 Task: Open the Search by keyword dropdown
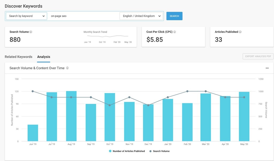[26, 16]
